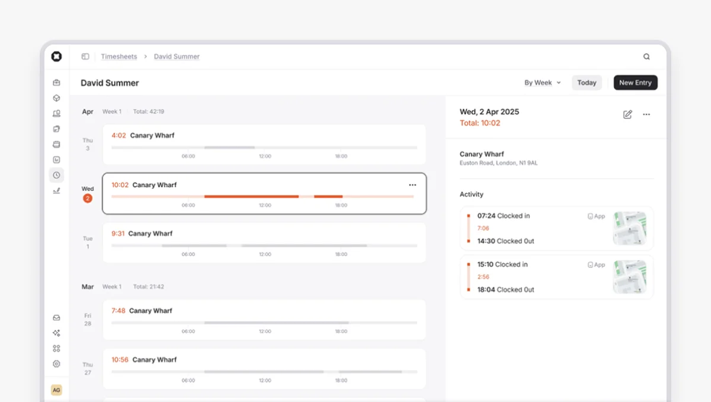Click the 14:30 Clocked Out text

(x=506, y=241)
